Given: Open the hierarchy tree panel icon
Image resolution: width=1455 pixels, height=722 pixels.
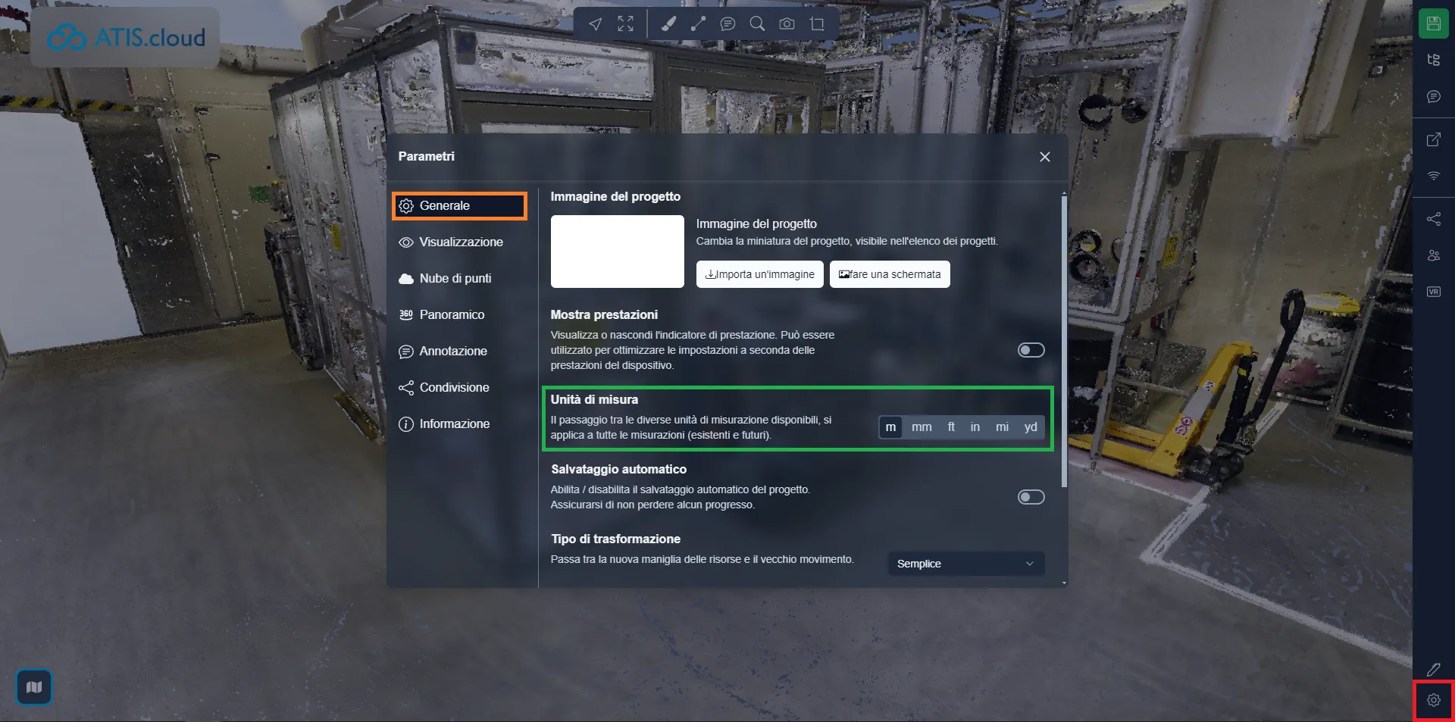Looking at the screenshot, I should click(x=1433, y=60).
